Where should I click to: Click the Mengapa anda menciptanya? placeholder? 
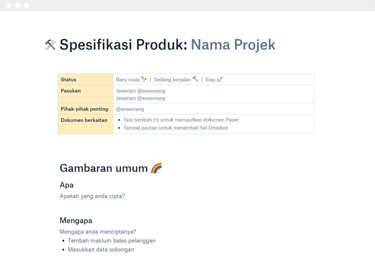pyautogui.click(x=97, y=232)
